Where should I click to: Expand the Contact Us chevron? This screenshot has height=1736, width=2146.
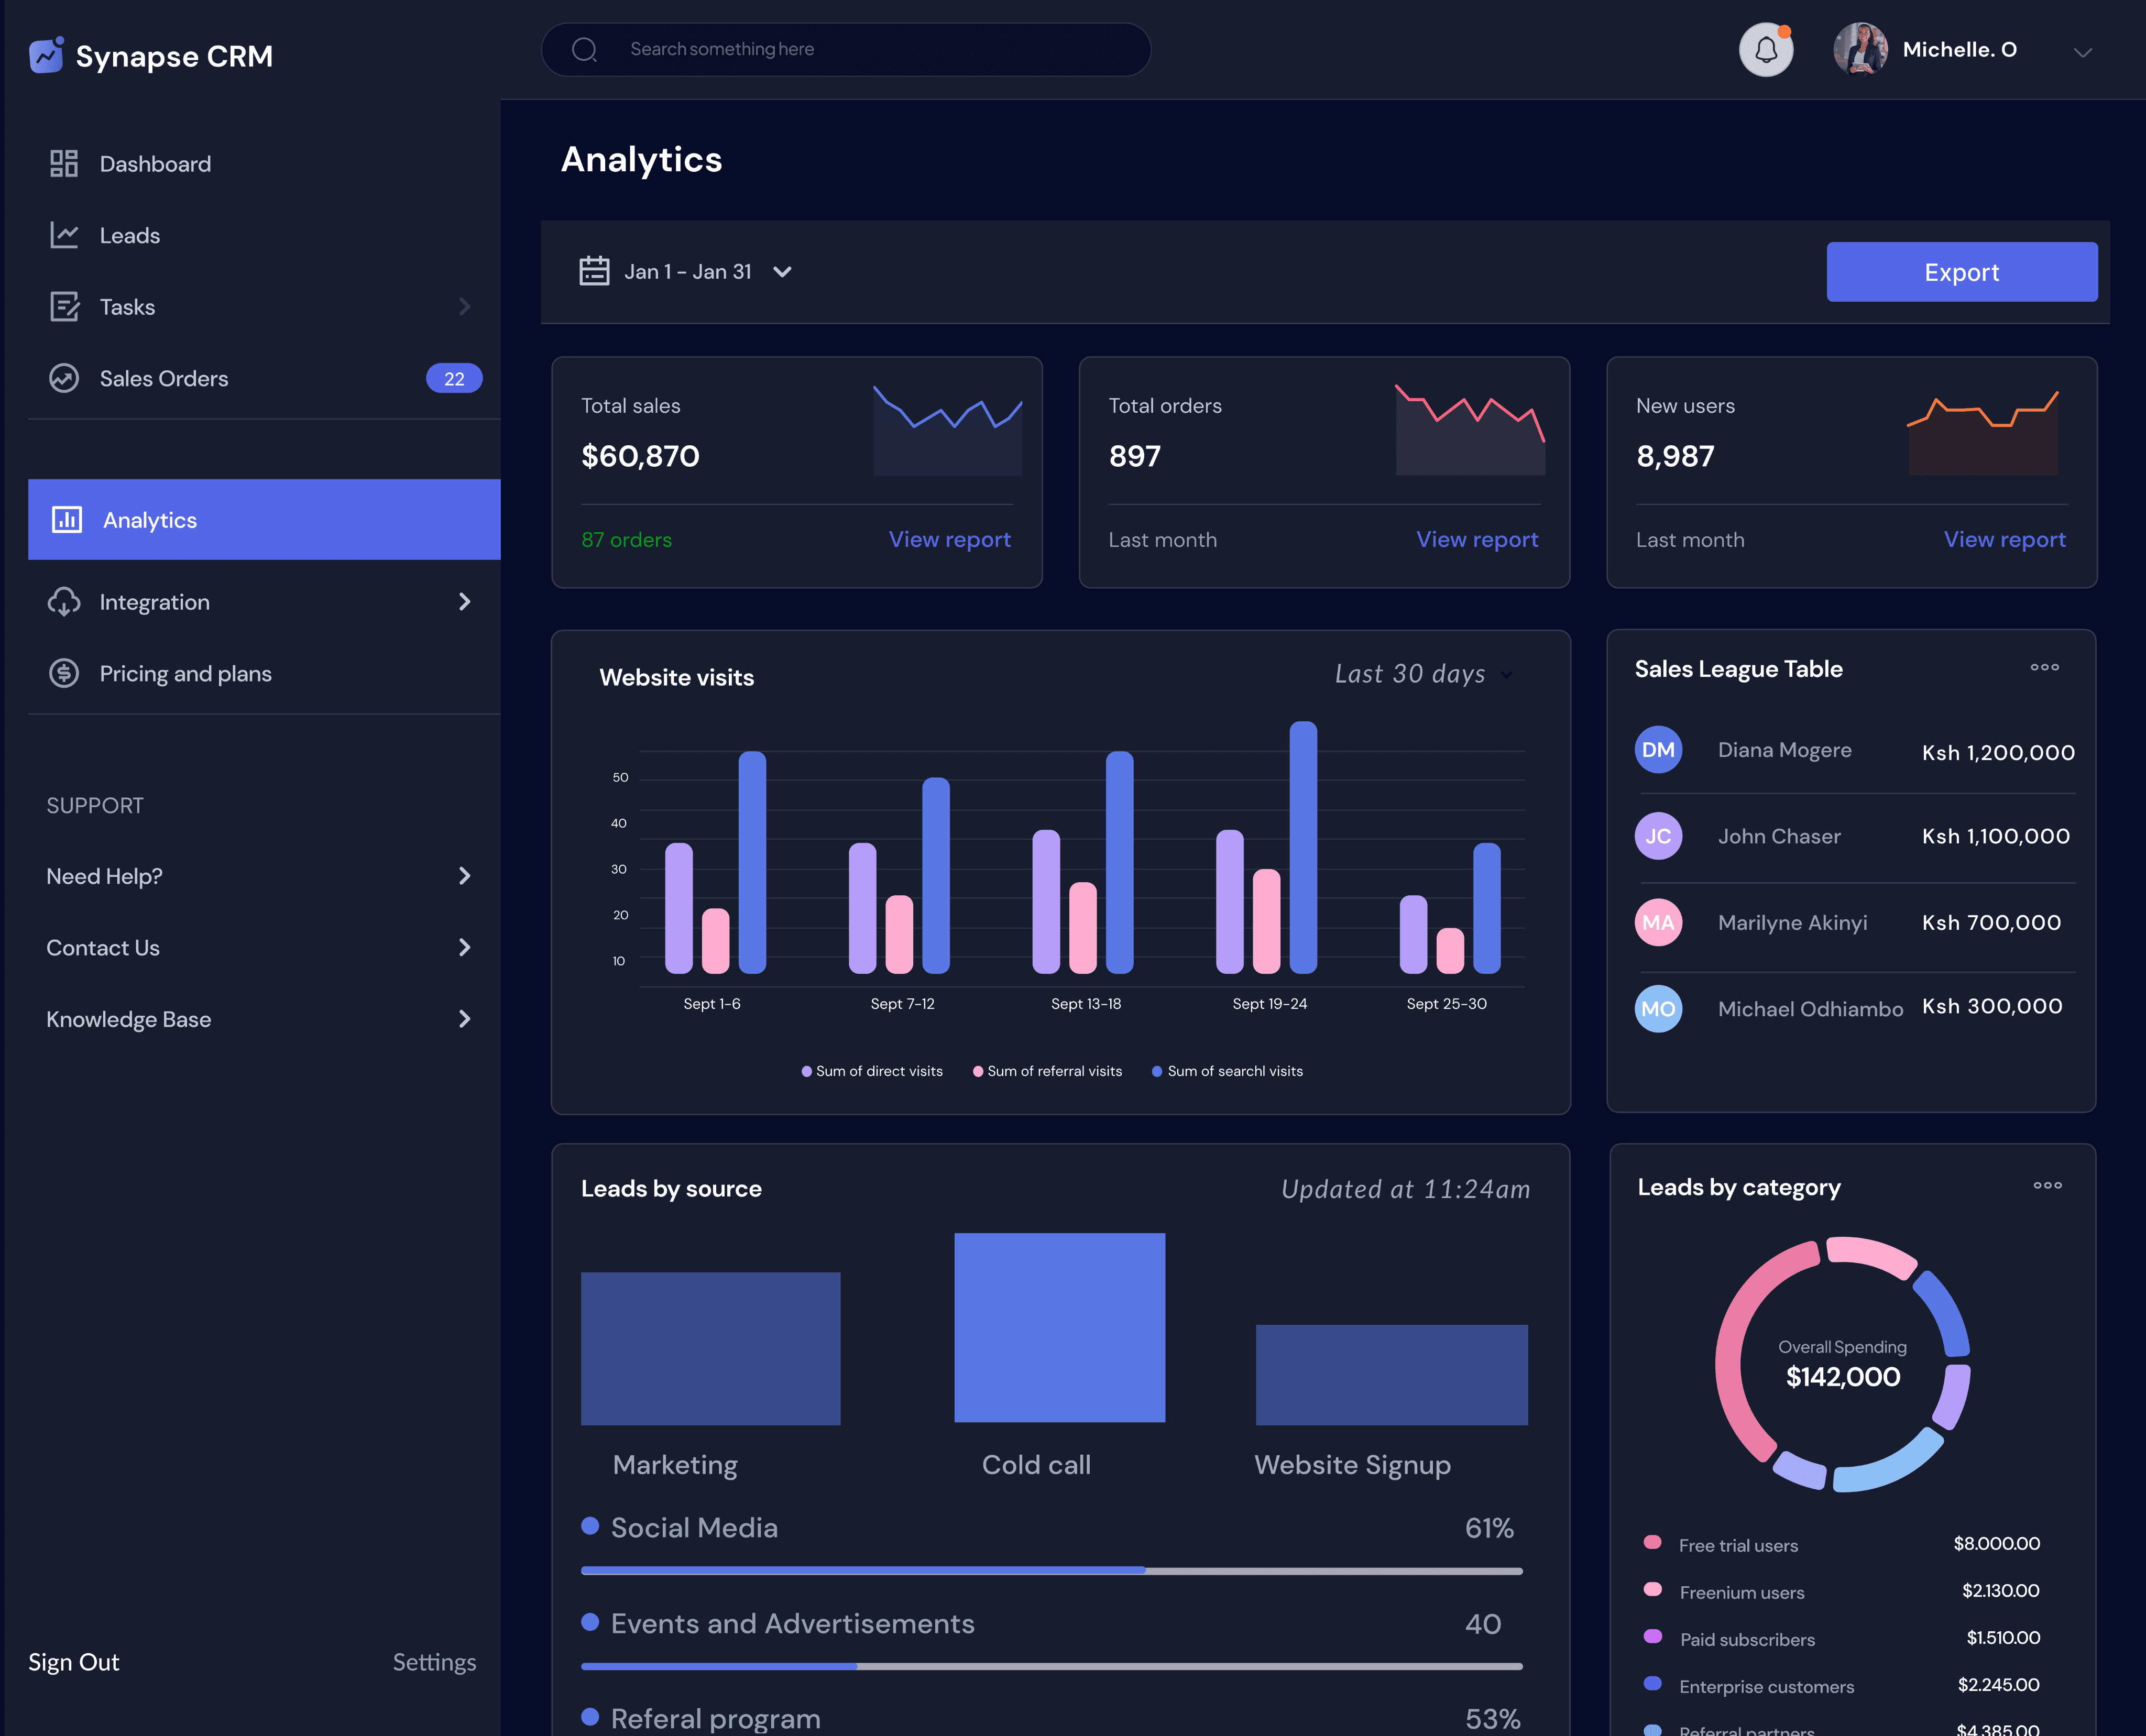tap(464, 947)
